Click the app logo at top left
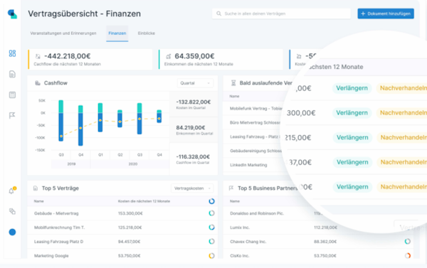 [x=12, y=14]
